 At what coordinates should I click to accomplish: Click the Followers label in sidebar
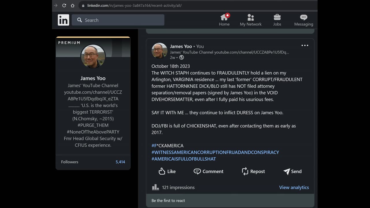(70, 162)
